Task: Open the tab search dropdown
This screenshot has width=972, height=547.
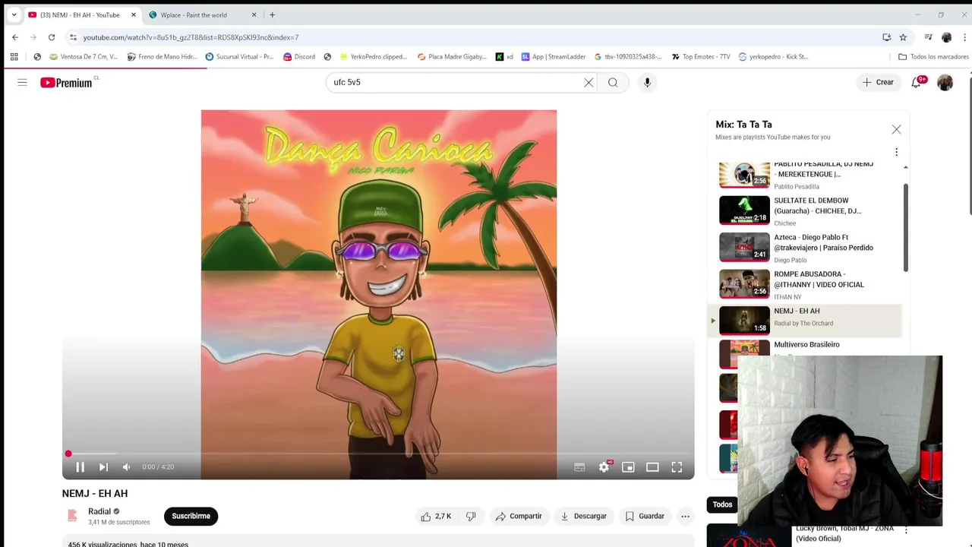Action: (14, 15)
